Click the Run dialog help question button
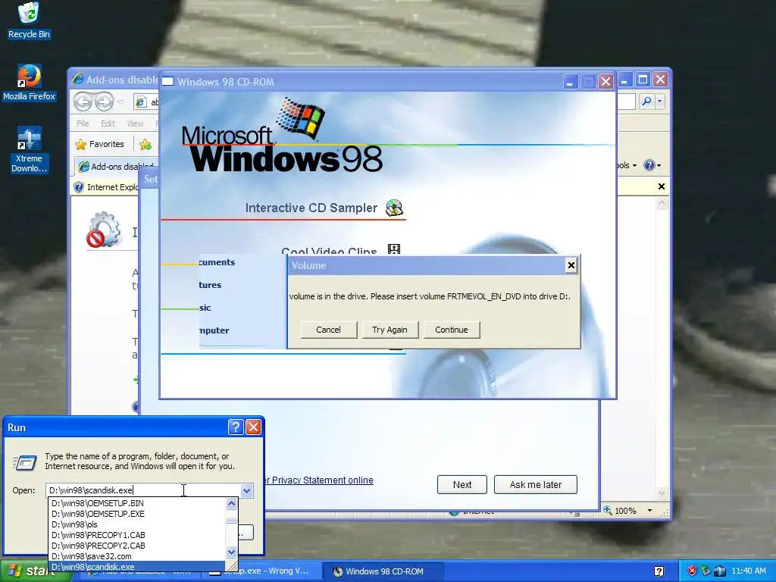776x582 pixels. click(x=236, y=427)
